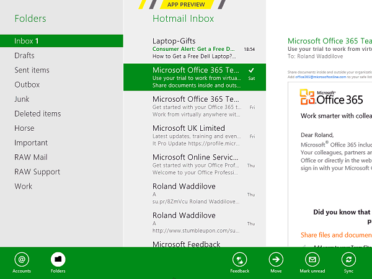Click 'Share files and documents' orange link
This screenshot has width=372, height=279.
[336, 235]
